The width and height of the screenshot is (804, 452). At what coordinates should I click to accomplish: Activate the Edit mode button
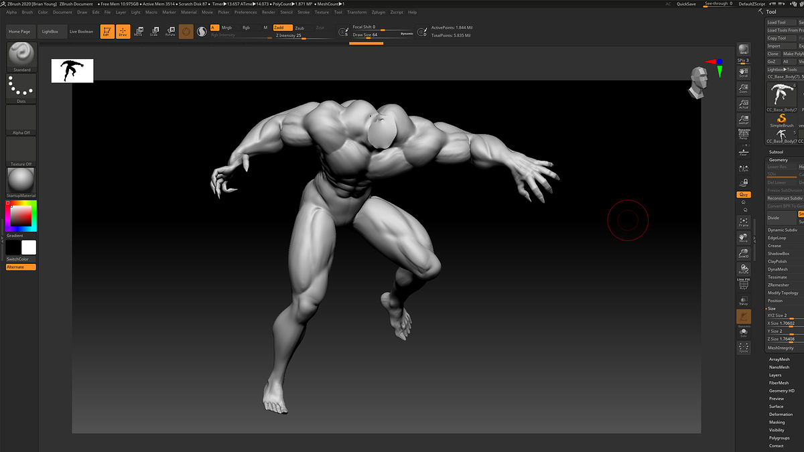pos(107,31)
